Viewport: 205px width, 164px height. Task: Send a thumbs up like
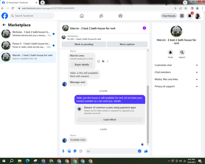146,151
